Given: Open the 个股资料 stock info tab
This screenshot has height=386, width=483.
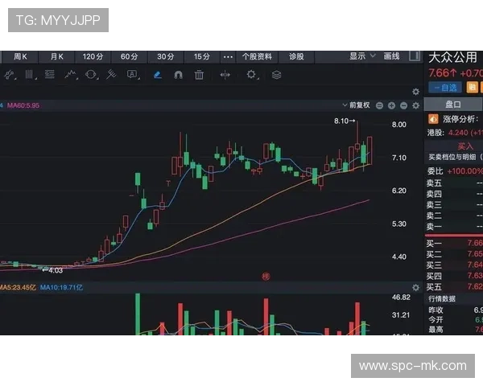Looking at the screenshot, I should (x=257, y=56).
